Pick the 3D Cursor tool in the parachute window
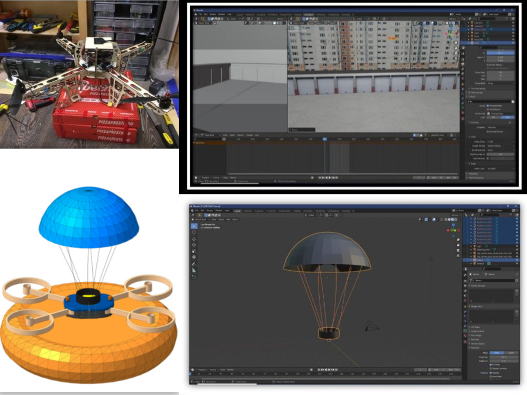Screen dimensions: 527x395 pos(194,232)
